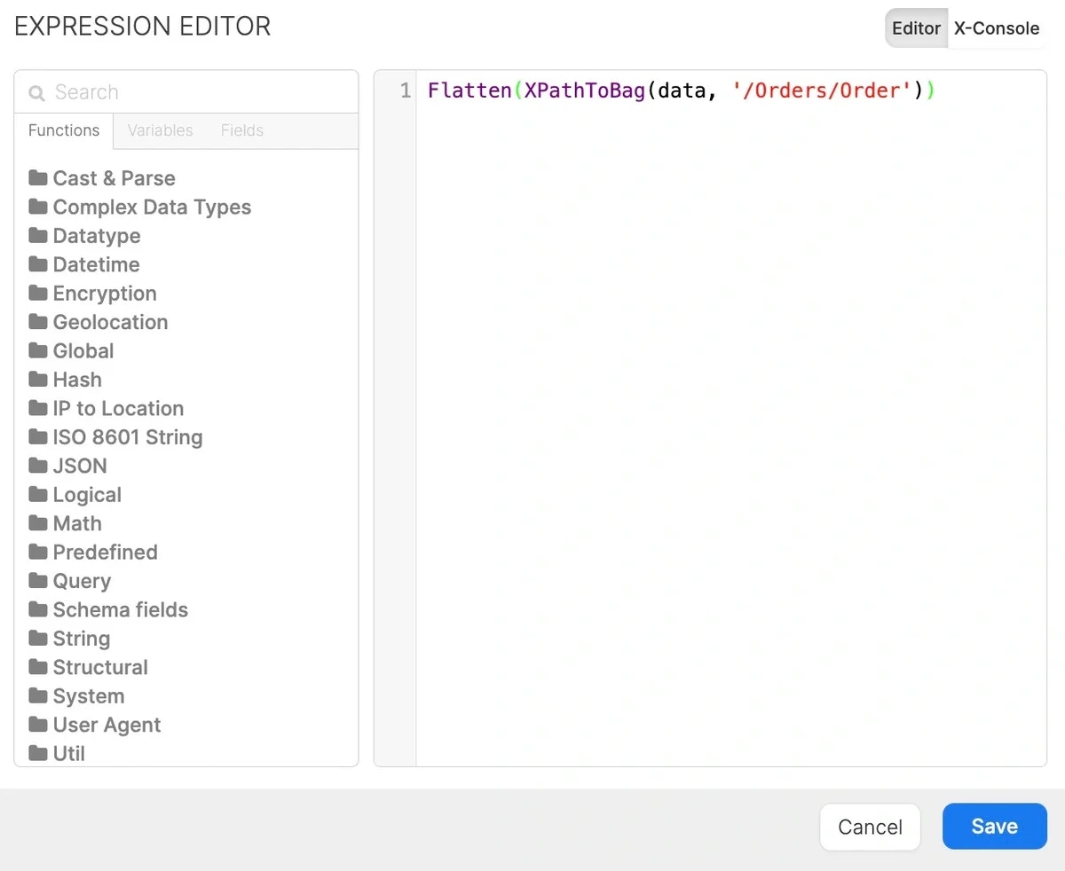Open the Fields tab
The height and width of the screenshot is (871, 1065).
click(242, 130)
